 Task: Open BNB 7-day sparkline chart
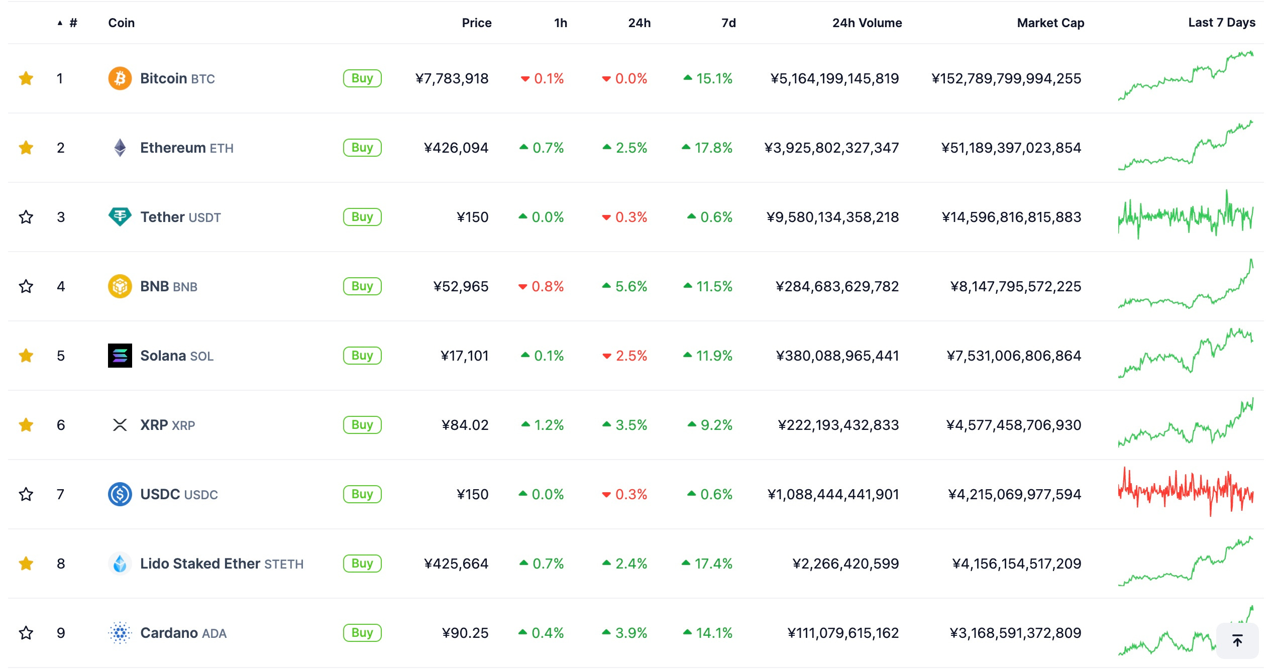click(1186, 284)
